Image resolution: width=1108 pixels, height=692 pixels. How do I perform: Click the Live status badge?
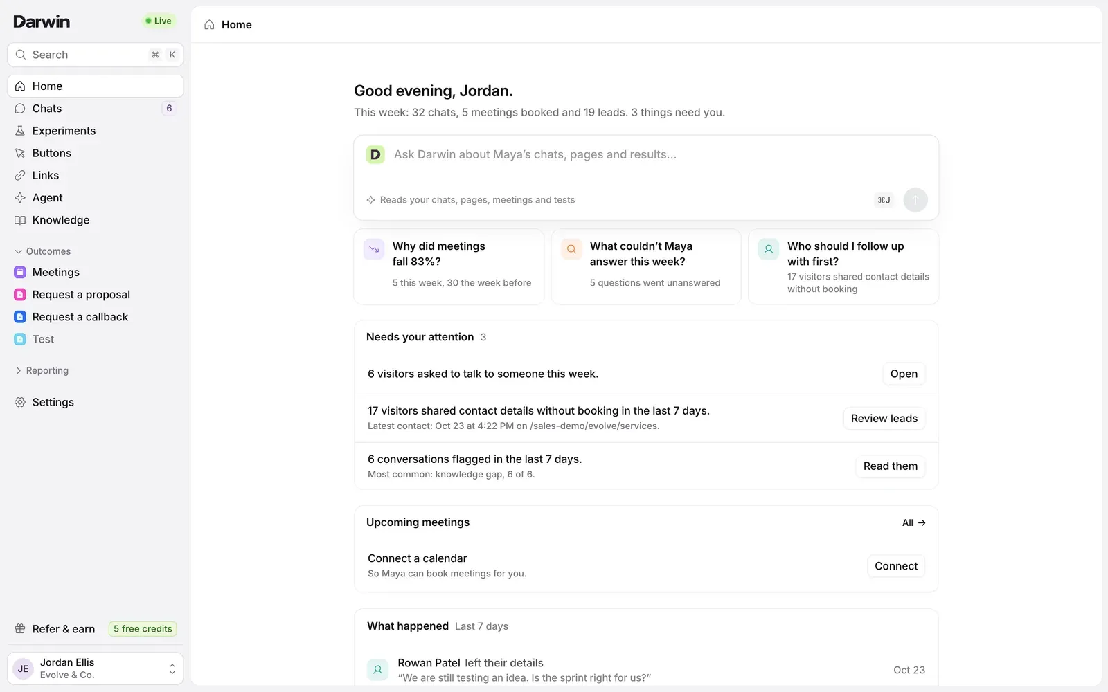pyautogui.click(x=159, y=21)
